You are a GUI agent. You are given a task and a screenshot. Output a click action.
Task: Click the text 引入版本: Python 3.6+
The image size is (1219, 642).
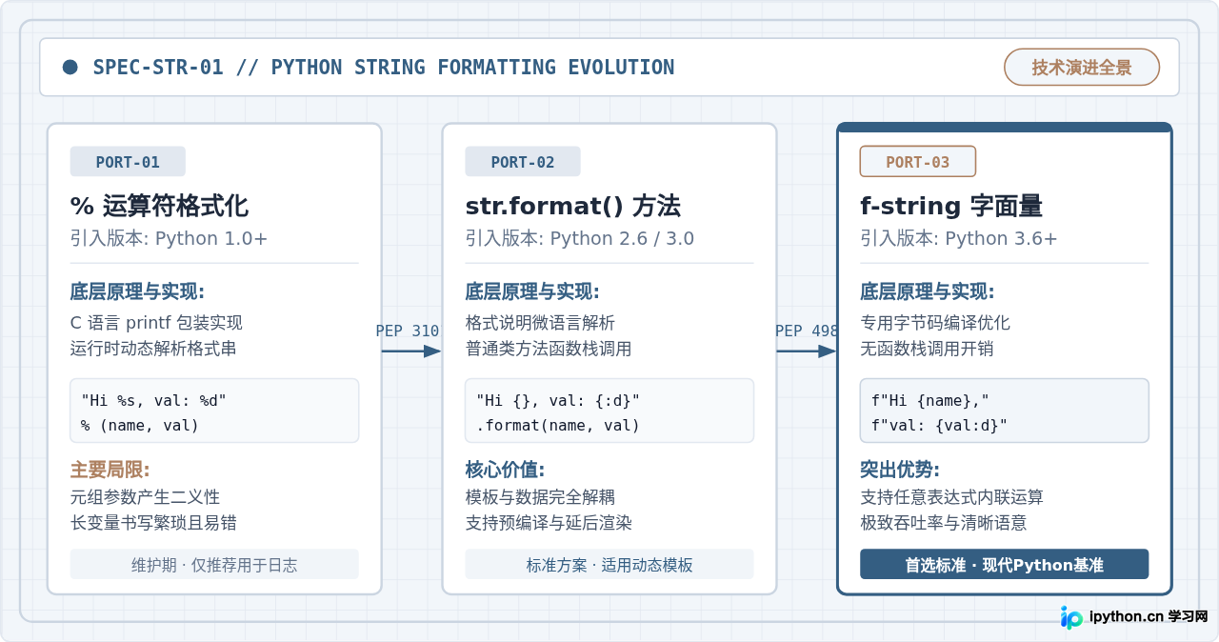coord(959,238)
